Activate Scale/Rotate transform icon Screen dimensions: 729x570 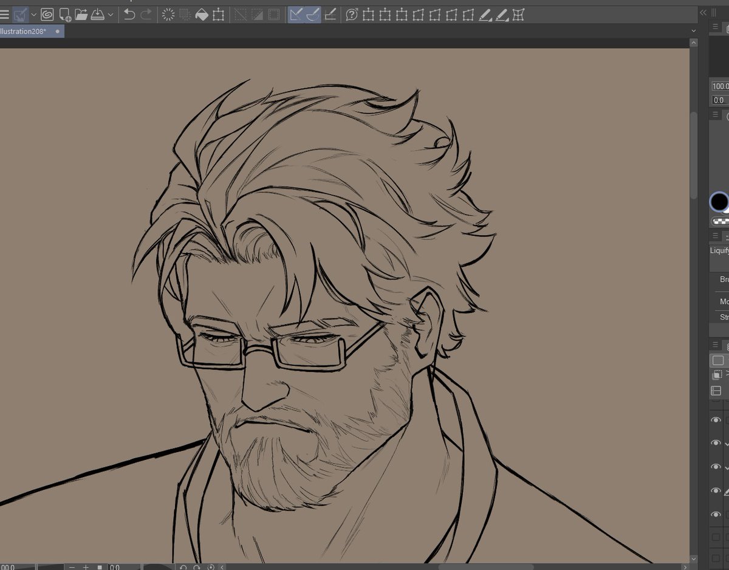(x=219, y=15)
